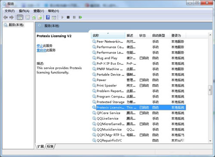Open the 帮助(H) menu

53,11
